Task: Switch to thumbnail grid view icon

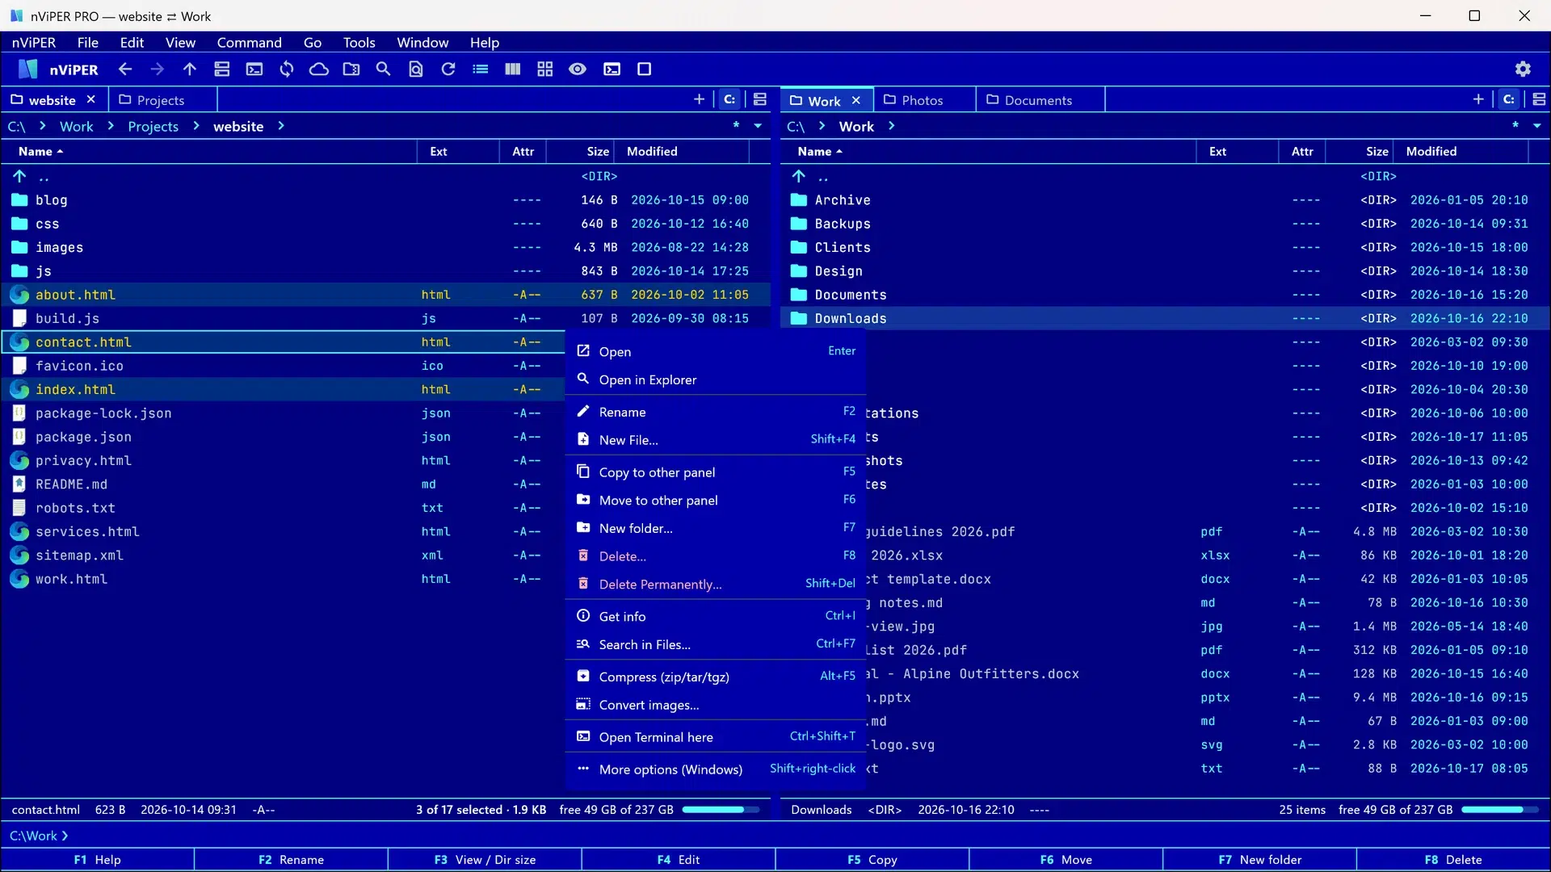Action: (545, 69)
